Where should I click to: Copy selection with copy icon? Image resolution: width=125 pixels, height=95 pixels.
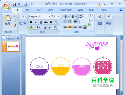14,20
